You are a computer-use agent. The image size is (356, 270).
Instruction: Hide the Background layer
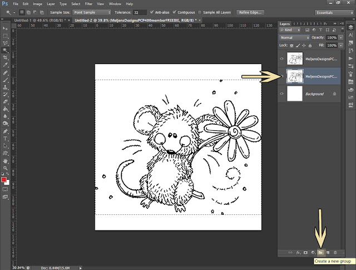coord(282,94)
